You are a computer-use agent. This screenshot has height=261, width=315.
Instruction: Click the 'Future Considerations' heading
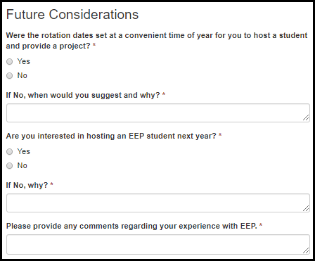pos(72,15)
